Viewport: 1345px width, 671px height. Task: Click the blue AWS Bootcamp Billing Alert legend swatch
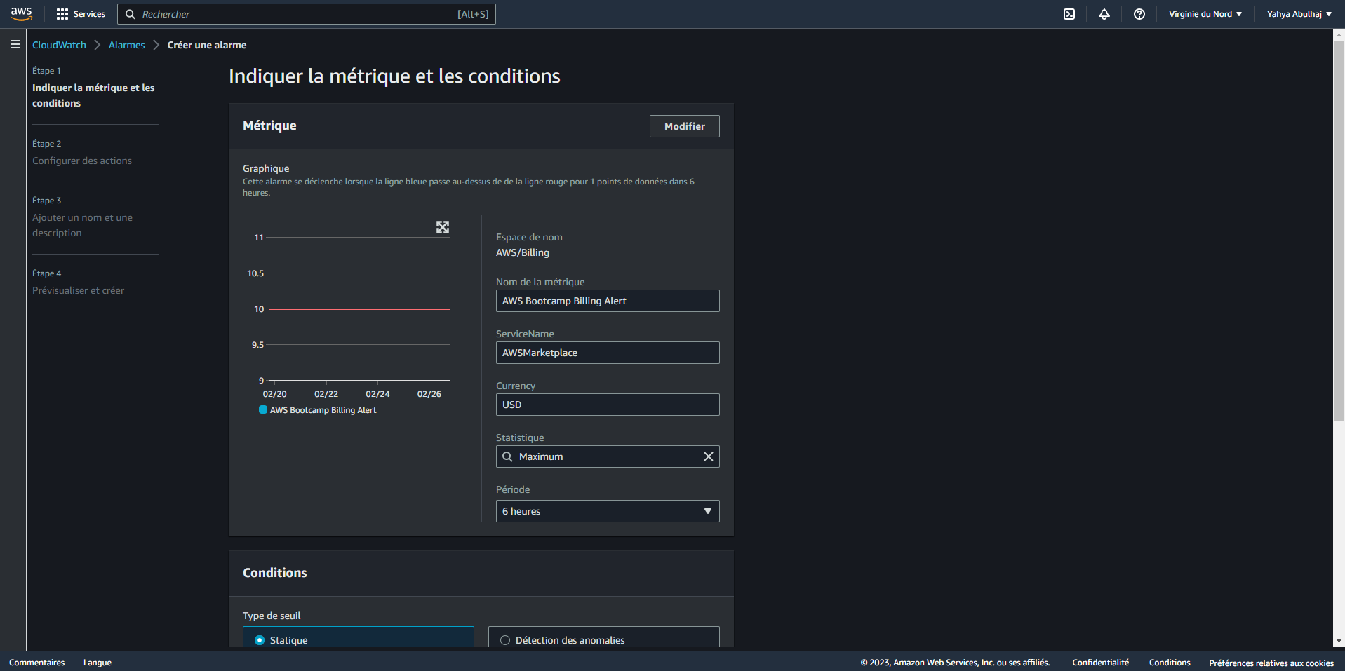pos(263,410)
